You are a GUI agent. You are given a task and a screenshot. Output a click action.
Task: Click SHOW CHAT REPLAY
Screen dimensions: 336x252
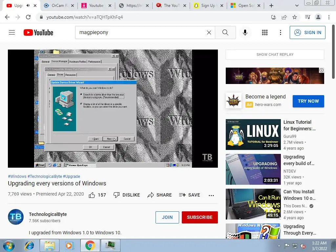pyautogui.click(x=275, y=54)
